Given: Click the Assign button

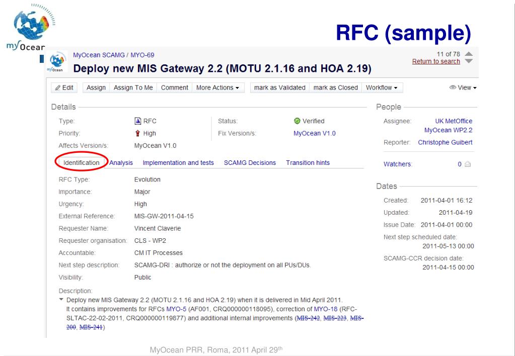Looking at the screenshot, I should [96, 87].
